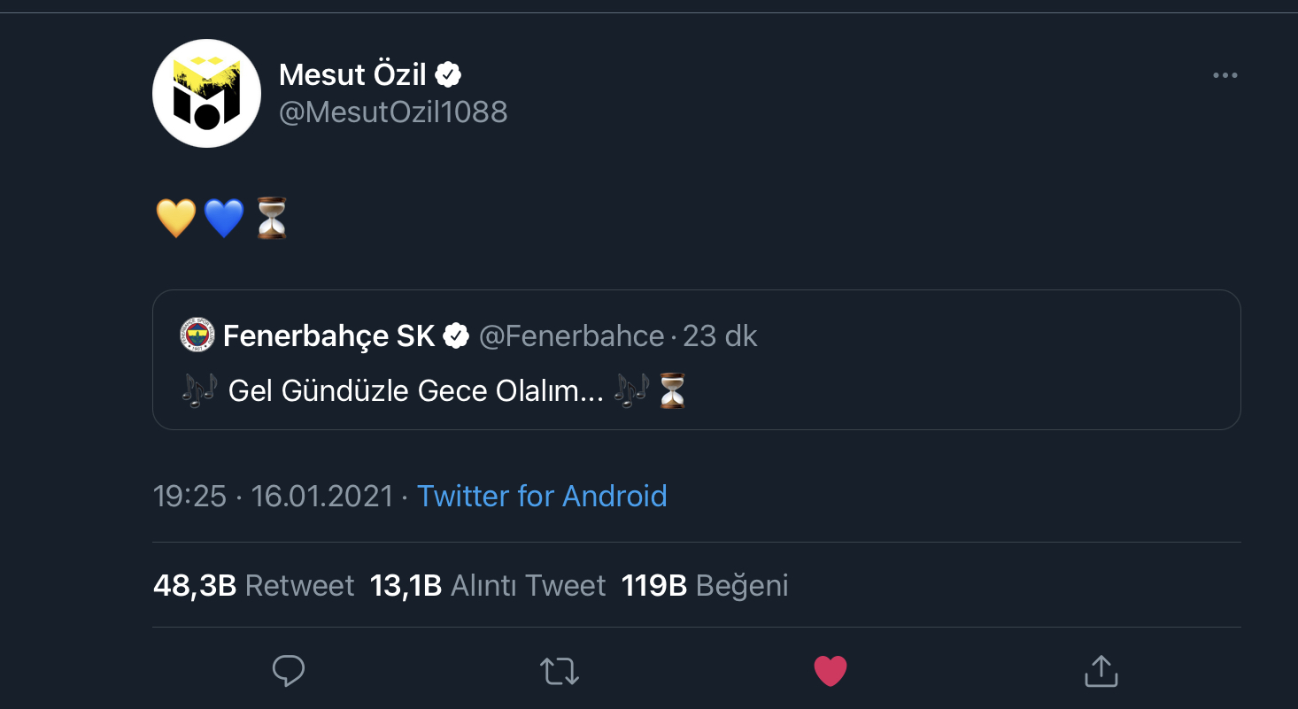1298x709 pixels.
Task: View the 48,3B Retweet list
Action: [x=253, y=585]
